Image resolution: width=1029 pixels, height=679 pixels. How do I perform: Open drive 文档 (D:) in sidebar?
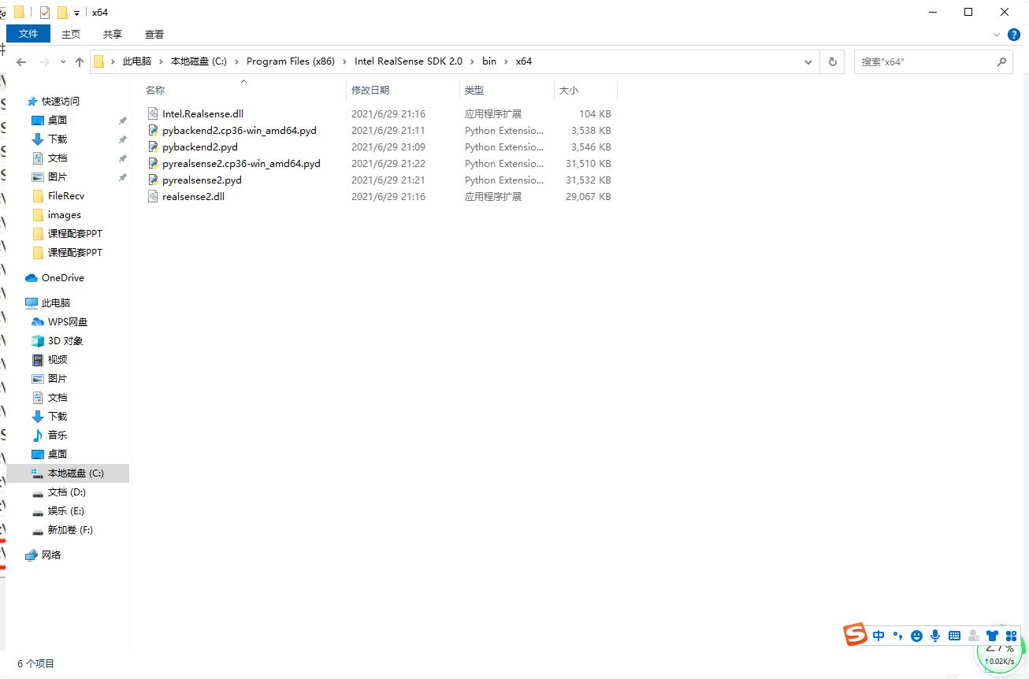coord(67,492)
